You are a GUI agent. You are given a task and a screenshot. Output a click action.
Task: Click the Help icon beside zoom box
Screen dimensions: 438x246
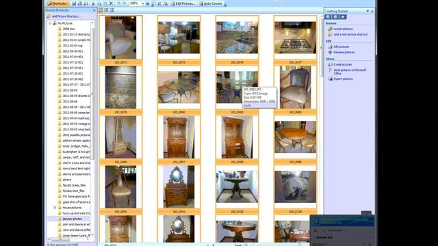pyautogui.click(x=148, y=3)
